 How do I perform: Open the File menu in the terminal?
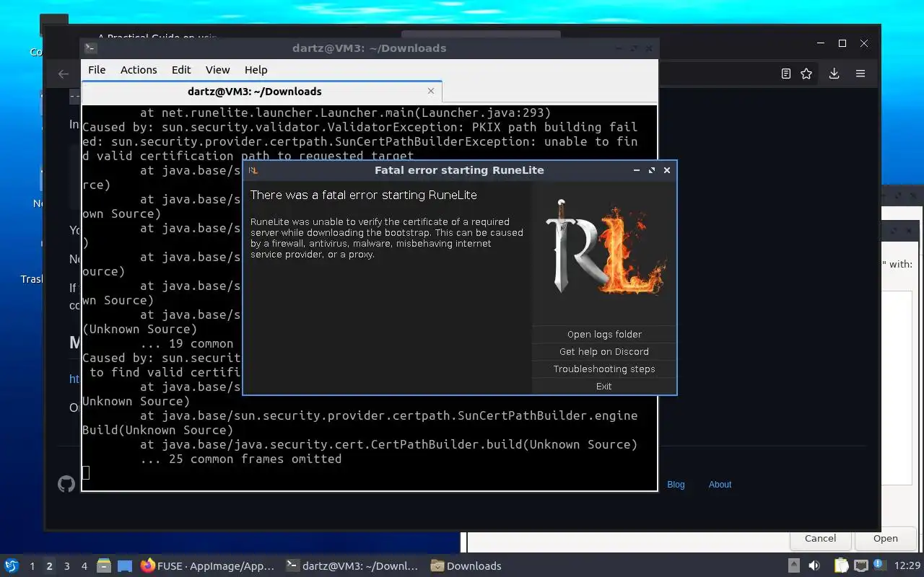point(97,70)
